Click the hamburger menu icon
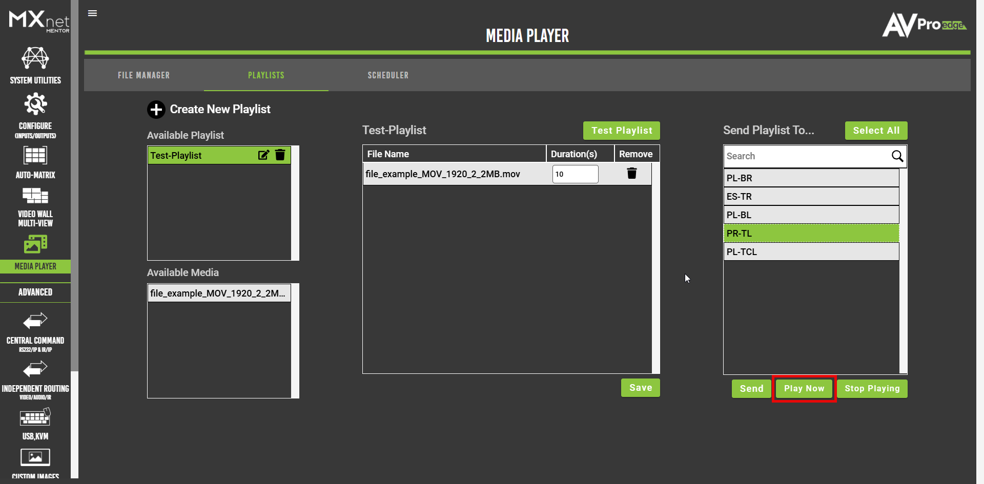 click(92, 13)
